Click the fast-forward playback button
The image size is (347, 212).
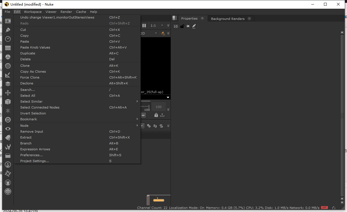(x=143, y=115)
